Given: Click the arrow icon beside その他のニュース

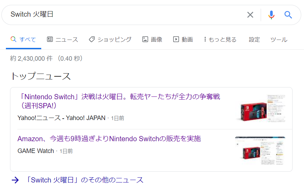Looking at the screenshot, I should [x=15, y=180].
